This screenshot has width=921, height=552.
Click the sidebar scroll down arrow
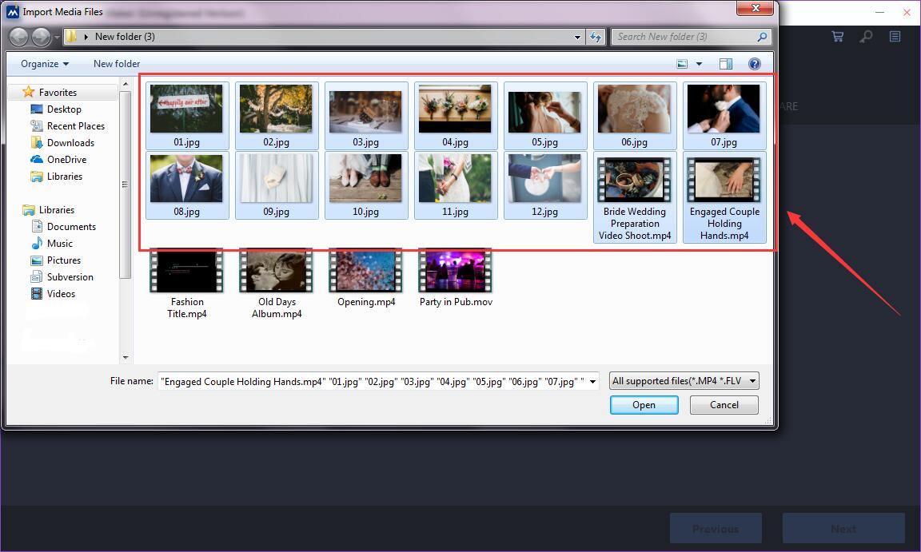(x=125, y=357)
